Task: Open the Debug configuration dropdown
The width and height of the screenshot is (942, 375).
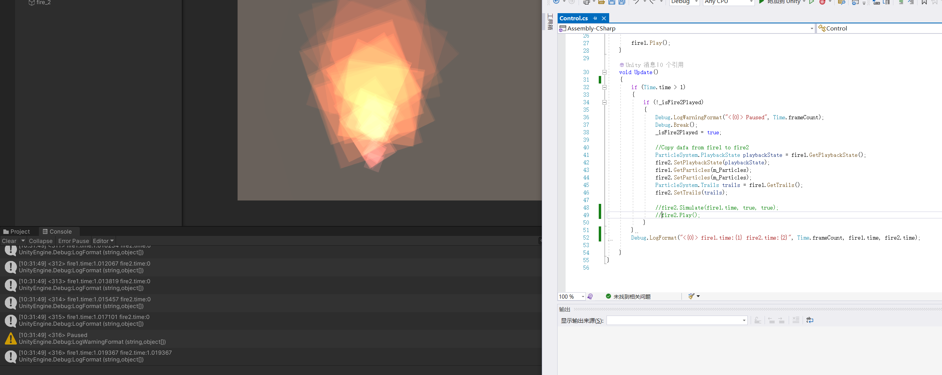Action: (684, 2)
